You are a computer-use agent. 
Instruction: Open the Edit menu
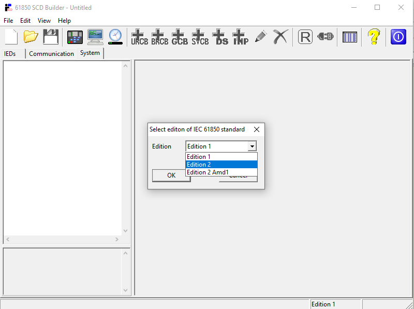click(x=25, y=21)
